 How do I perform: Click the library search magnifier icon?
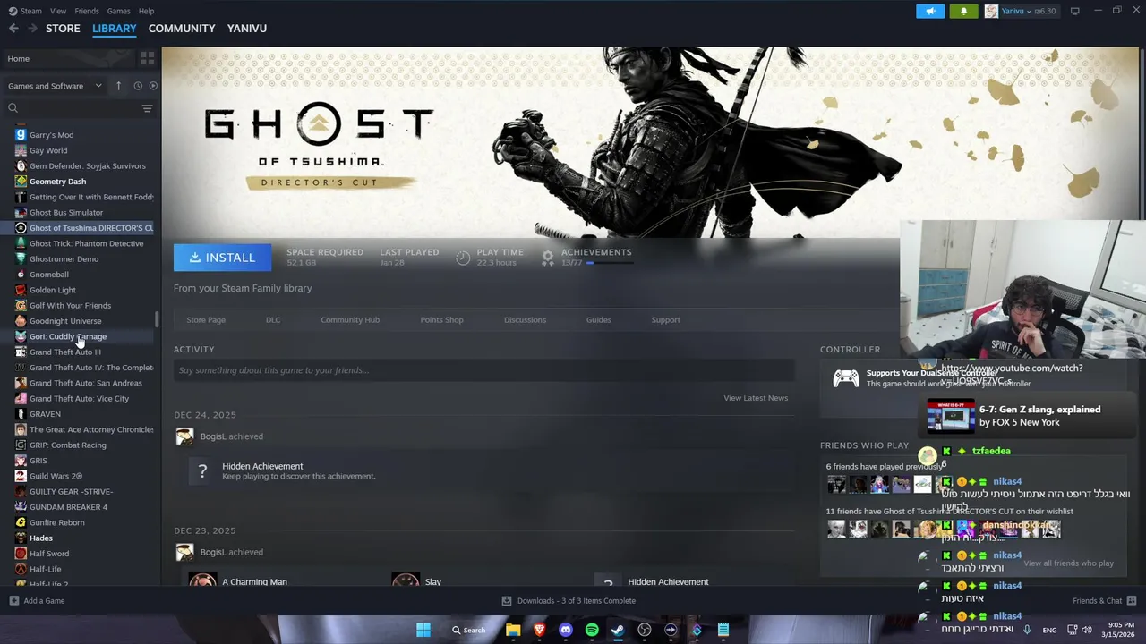click(x=13, y=108)
